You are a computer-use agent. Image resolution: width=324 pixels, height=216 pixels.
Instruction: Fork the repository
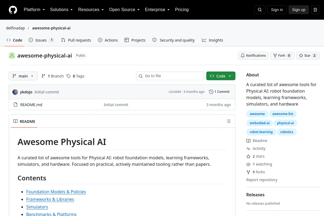(282, 56)
